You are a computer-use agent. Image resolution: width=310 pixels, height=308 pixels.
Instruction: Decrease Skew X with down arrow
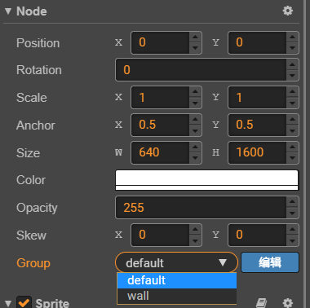(195, 240)
